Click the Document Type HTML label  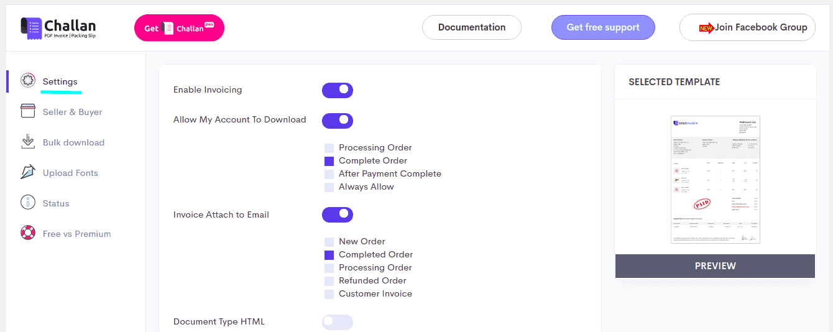click(219, 321)
